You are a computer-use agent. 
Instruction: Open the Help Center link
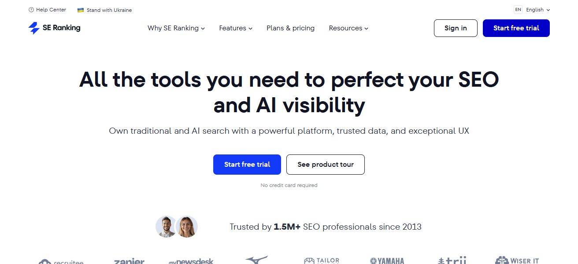click(x=51, y=10)
